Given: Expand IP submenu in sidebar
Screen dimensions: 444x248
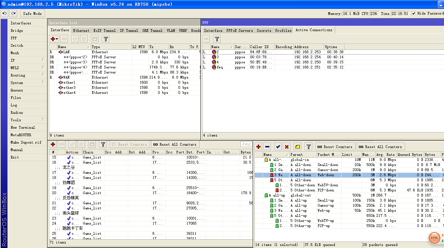Looking at the screenshot, I should coord(43,60).
